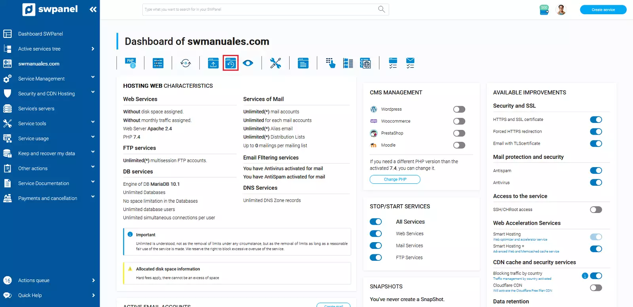Open the PHP info icon in toolbar
The width and height of the screenshot is (633, 307).
131,63
